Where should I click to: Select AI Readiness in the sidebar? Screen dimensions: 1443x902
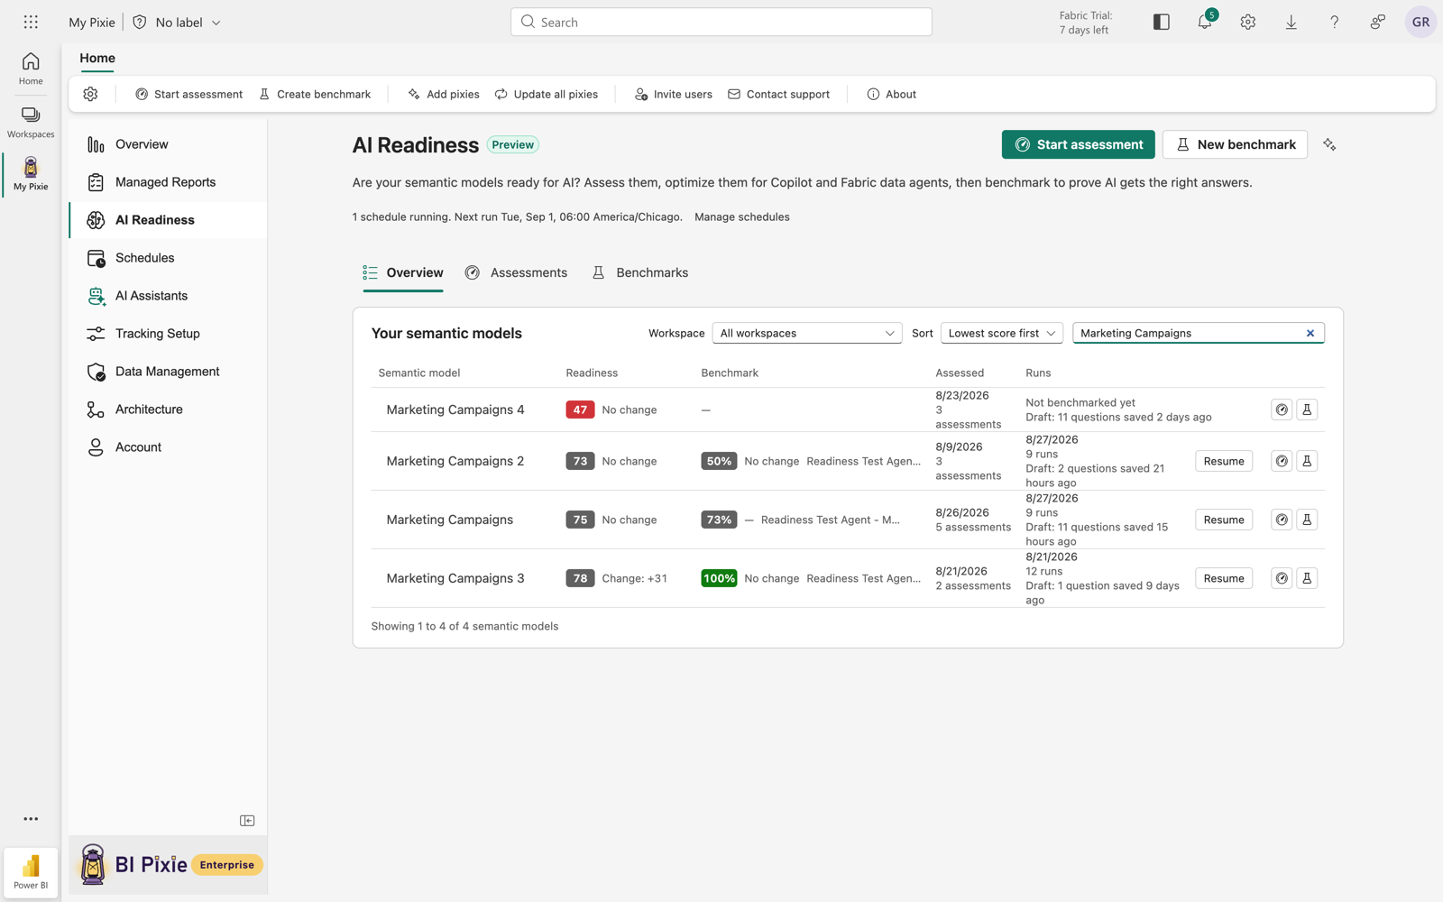coord(168,220)
